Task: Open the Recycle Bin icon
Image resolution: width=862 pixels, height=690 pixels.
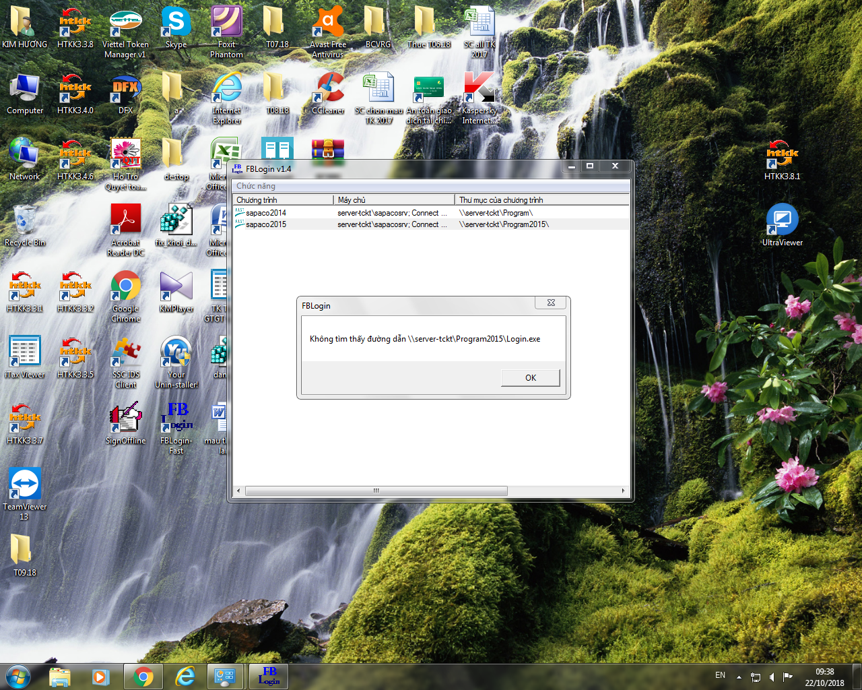Action: tap(25, 221)
